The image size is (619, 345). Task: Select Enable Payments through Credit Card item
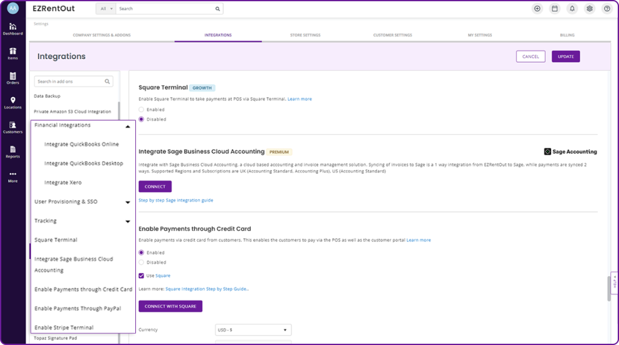pyautogui.click(x=83, y=289)
